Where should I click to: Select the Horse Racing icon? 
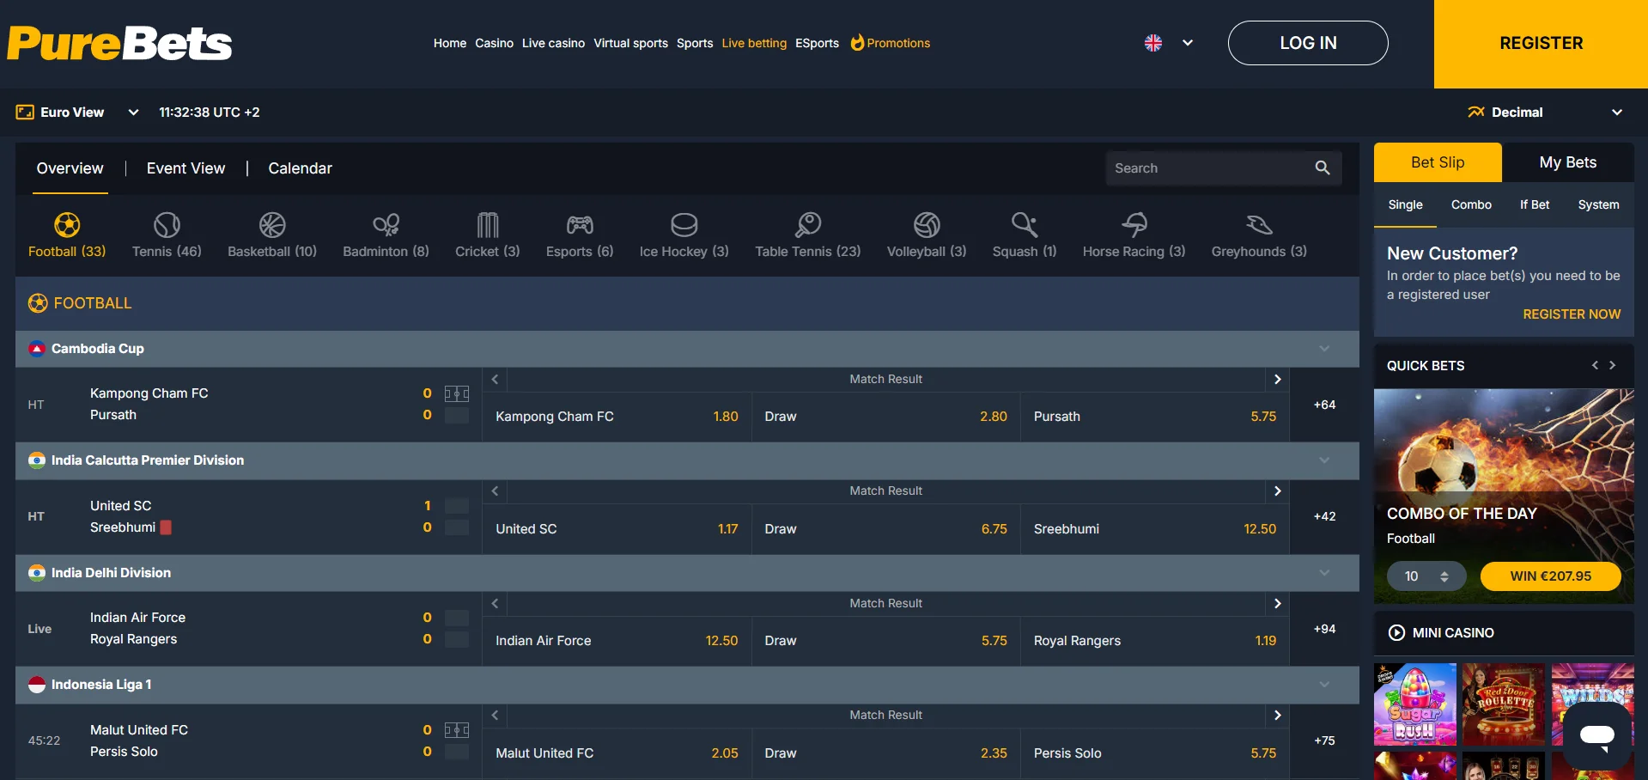[1134, 225]
